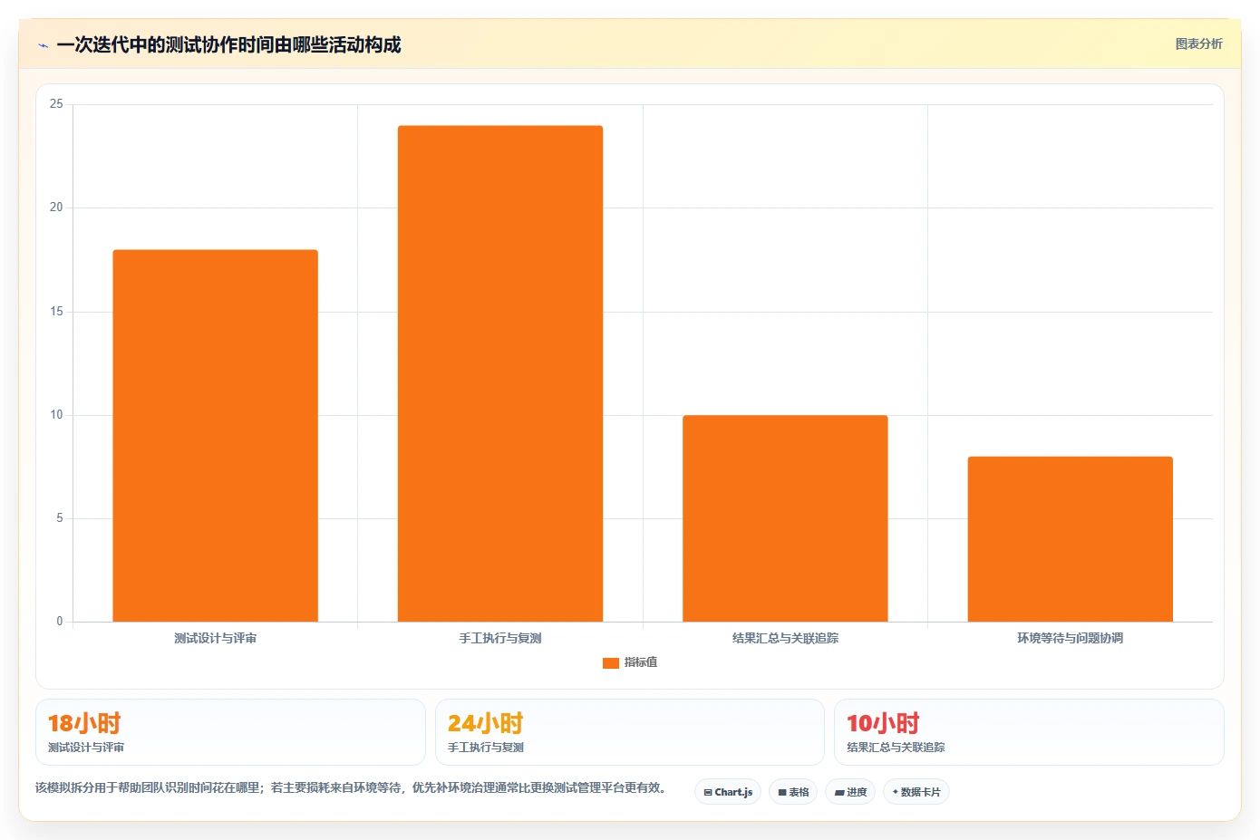Click the y-axis value 0
Viewport: 1260px width, 840px height.
pyautogui.click(x=60, y=622)
